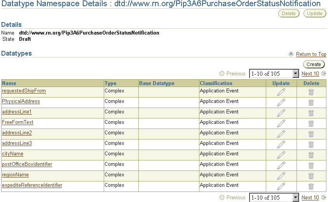The height and width of the screenshot is (202, 328).
Task: Follow the Return to Top link
Action: pyautogui.click(x=311, y=54)
